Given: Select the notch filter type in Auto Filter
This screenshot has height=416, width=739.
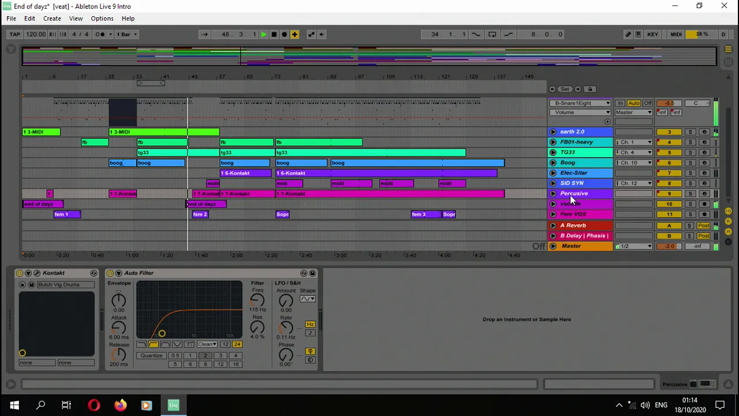Looking at the screenshot, I should (177, 344).
